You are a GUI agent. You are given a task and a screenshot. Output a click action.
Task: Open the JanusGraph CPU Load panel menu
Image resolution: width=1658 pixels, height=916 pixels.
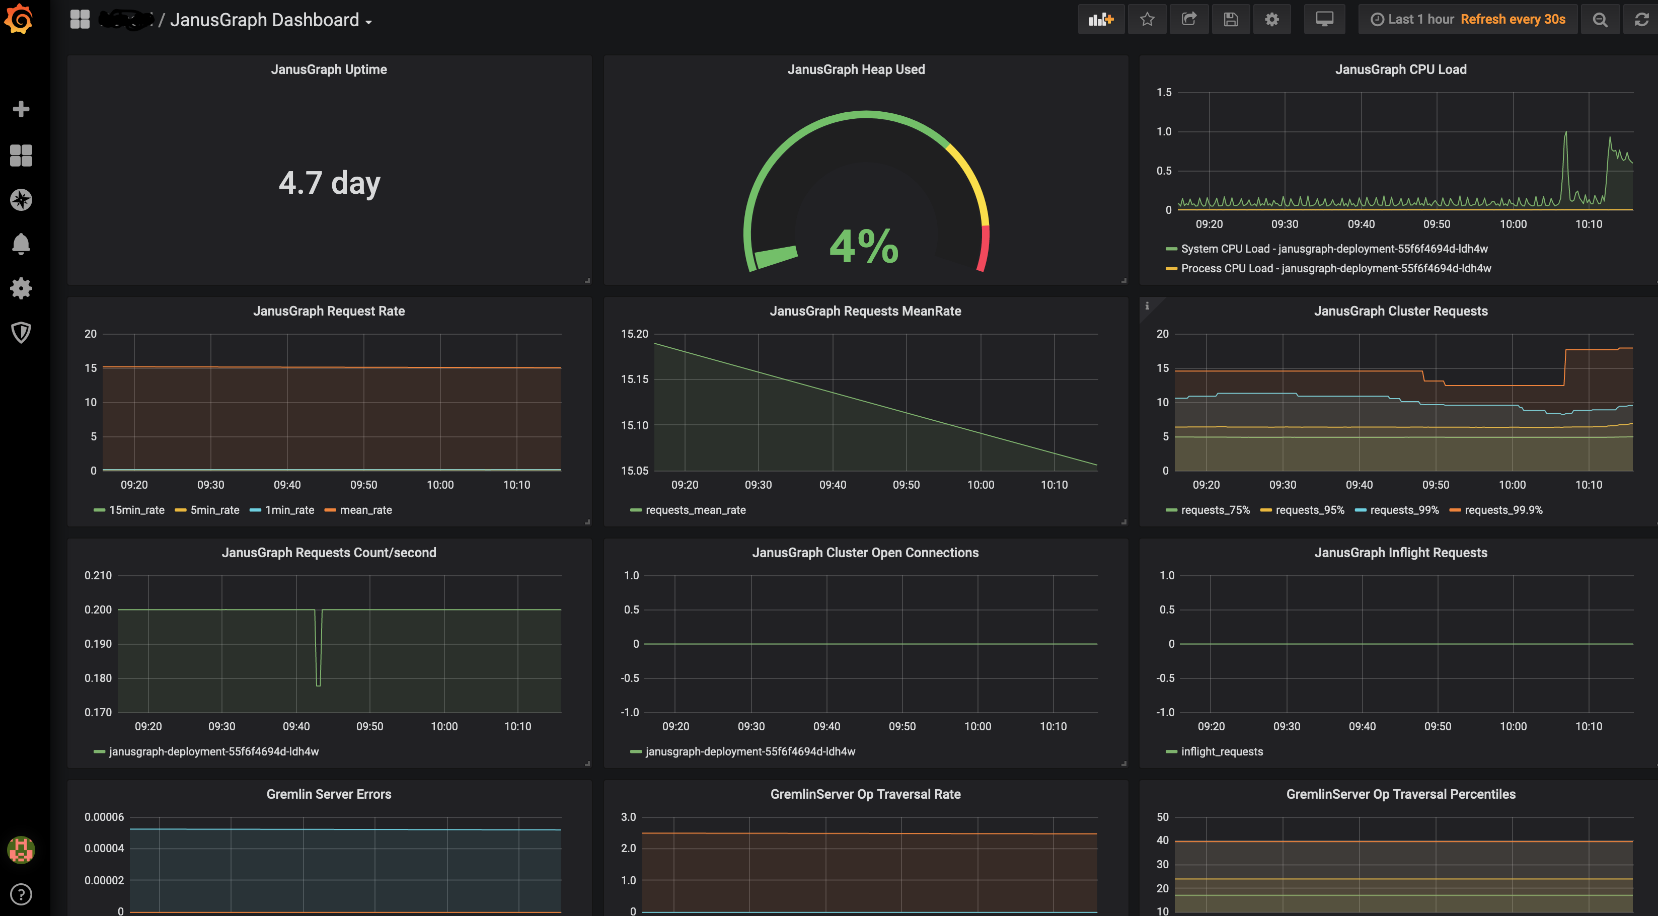(x=1401, y=69)
